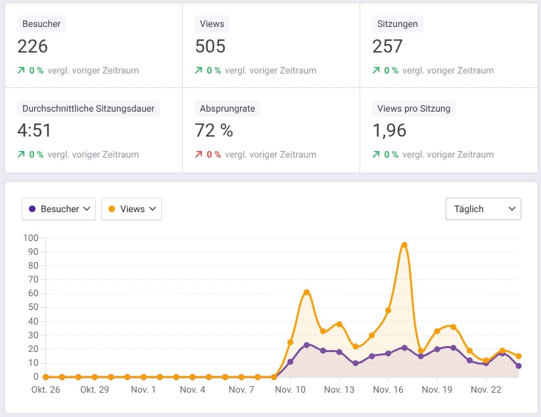Image resolution: width=541 pixels, height=417 pixels.
Task: Open the Besucher metric dropdown
Action: (x=59, y=209)
